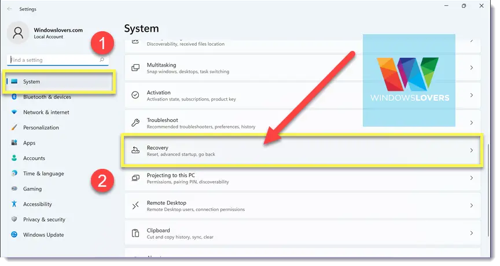Click 'Reset, advanced startup, go back' text
This screenshot has width=500, height=266.
coord(181,154)
